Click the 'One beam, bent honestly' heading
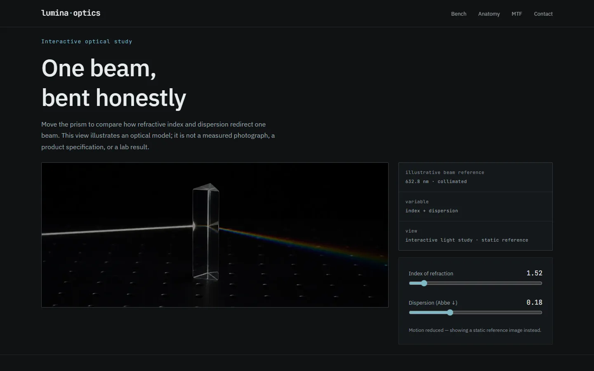Image resolution: width=594 pixels, height=371 pixels. tap(114, 83)
